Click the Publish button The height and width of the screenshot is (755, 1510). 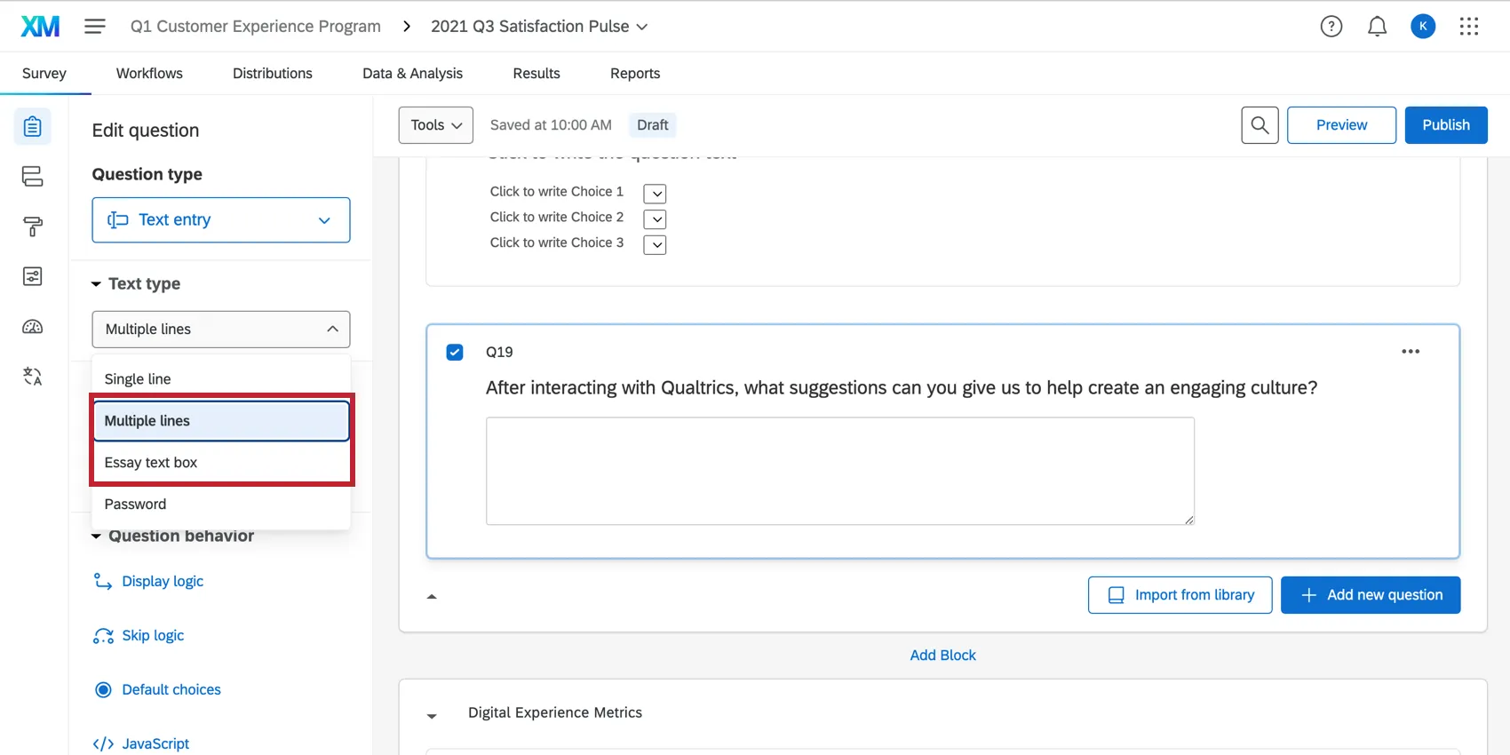[x=1445, y=125]
